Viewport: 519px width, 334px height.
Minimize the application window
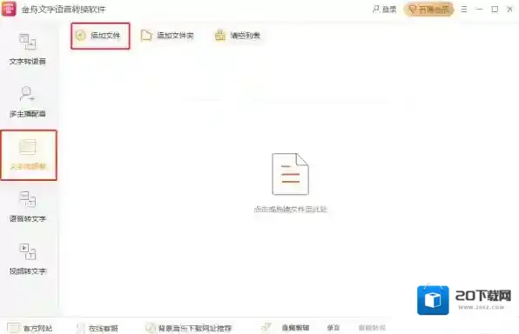point(479,10)
